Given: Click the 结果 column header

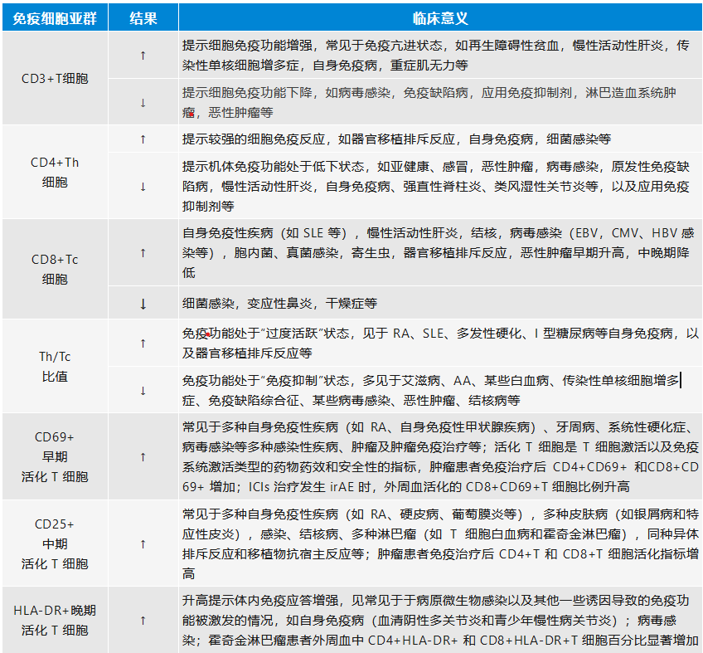Looking at the screenshot, I should point(143,14).
